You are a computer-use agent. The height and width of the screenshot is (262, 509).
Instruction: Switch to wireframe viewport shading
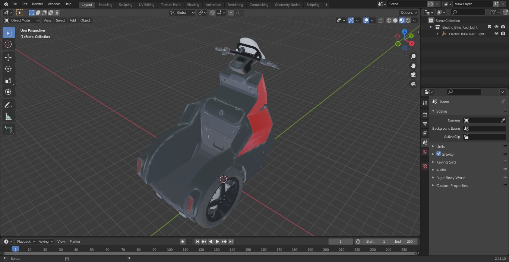click(x=389, y=20)
